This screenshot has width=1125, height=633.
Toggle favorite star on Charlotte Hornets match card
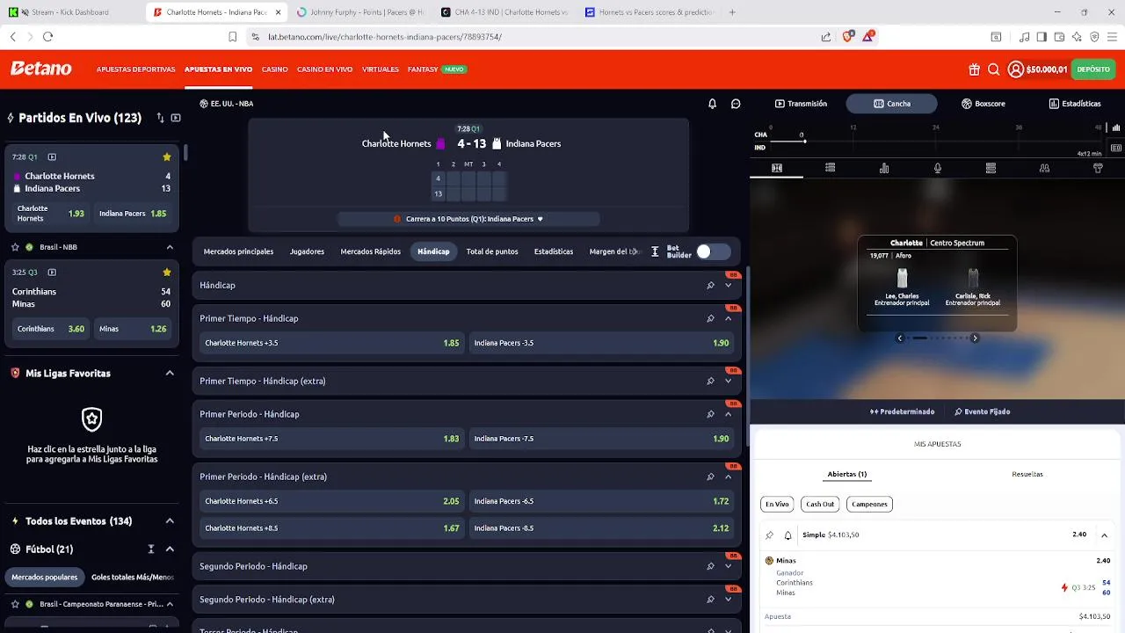167,157
